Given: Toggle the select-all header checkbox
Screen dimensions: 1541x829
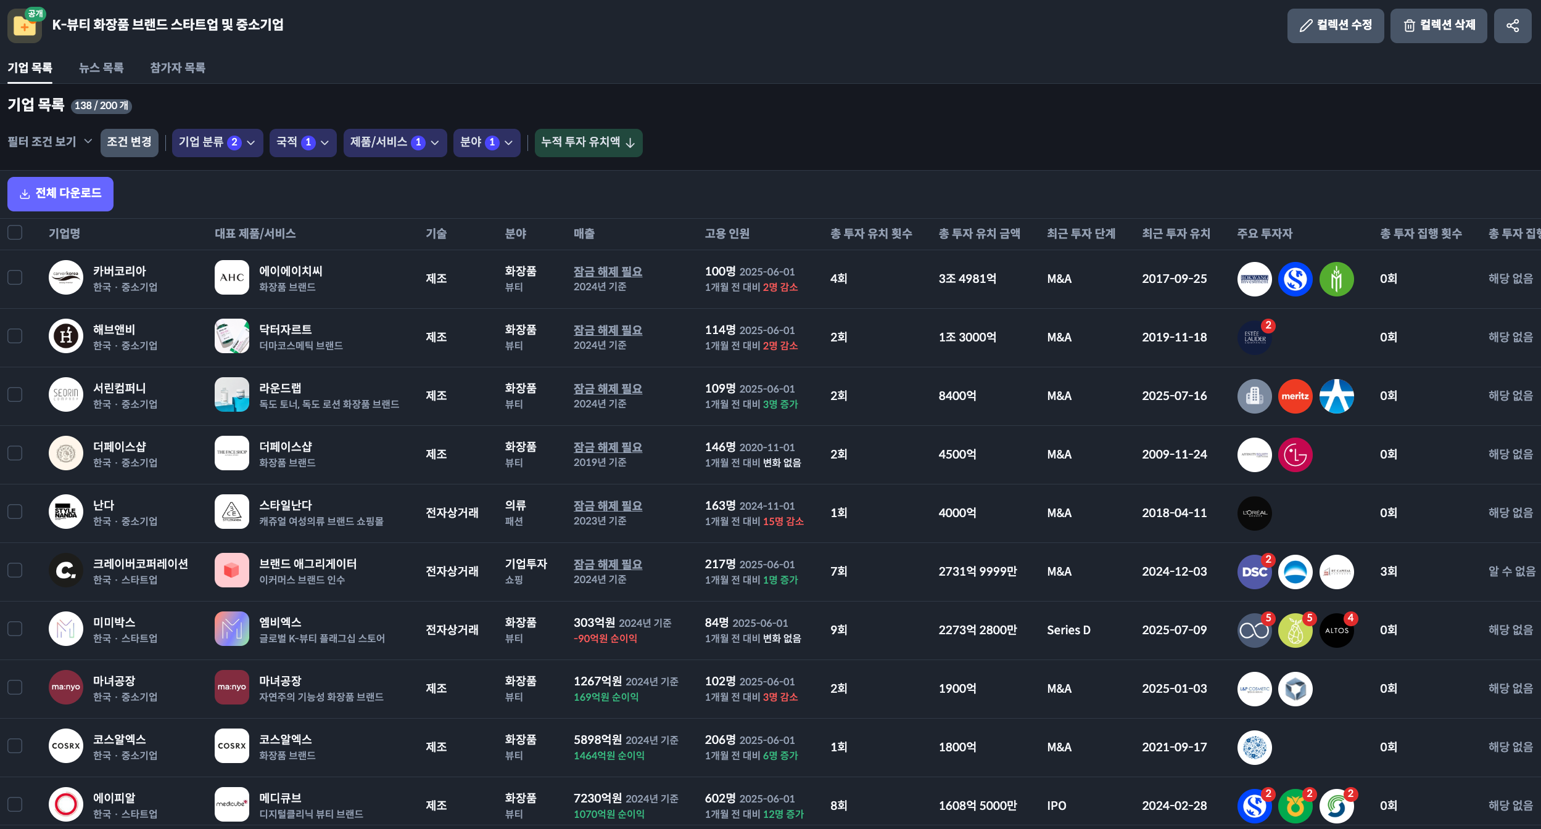Looking at the screenshot, I should (15, 232).
